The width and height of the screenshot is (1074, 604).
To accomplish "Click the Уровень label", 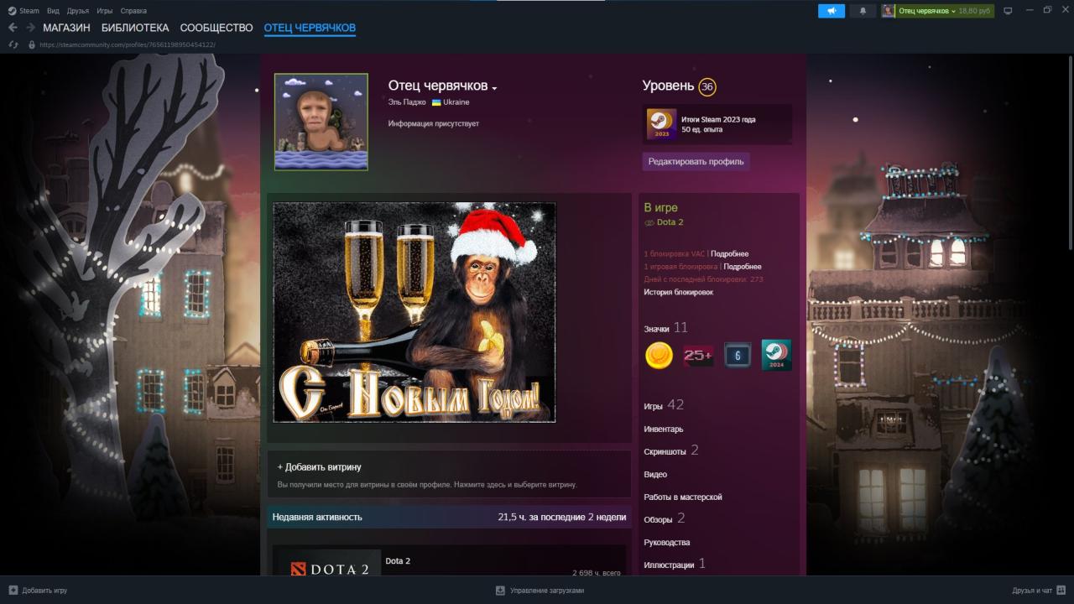I will pyautogui.click(x=668, y=86).
